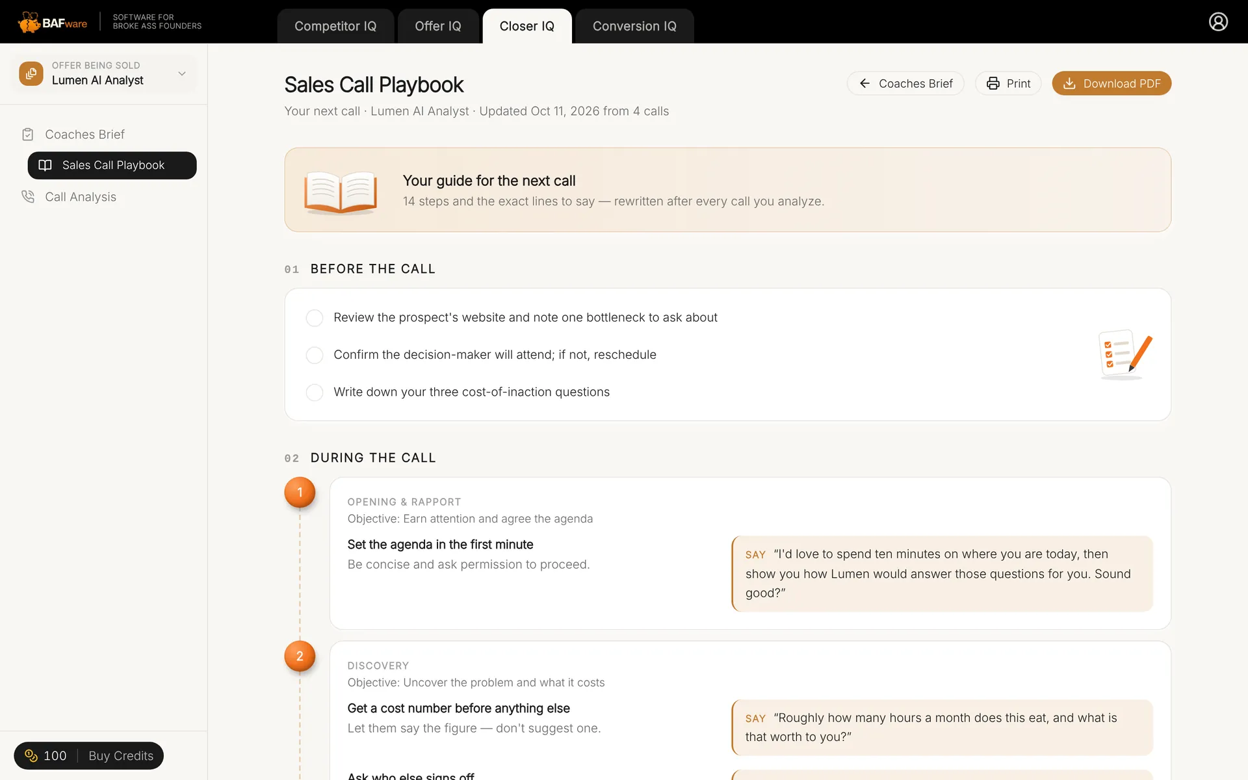1248x780 pixels.
Task: Check off Review the prospect's website item
Action: pyautogui.click(x=315, y=318)
